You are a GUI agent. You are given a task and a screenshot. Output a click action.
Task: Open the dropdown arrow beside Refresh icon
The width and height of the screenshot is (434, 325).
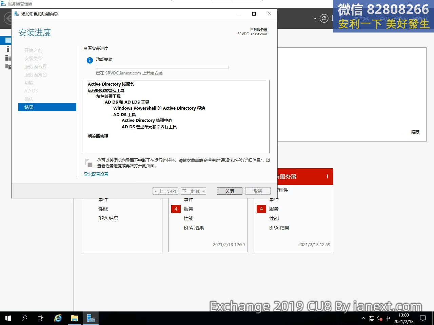tap(315, 18)
